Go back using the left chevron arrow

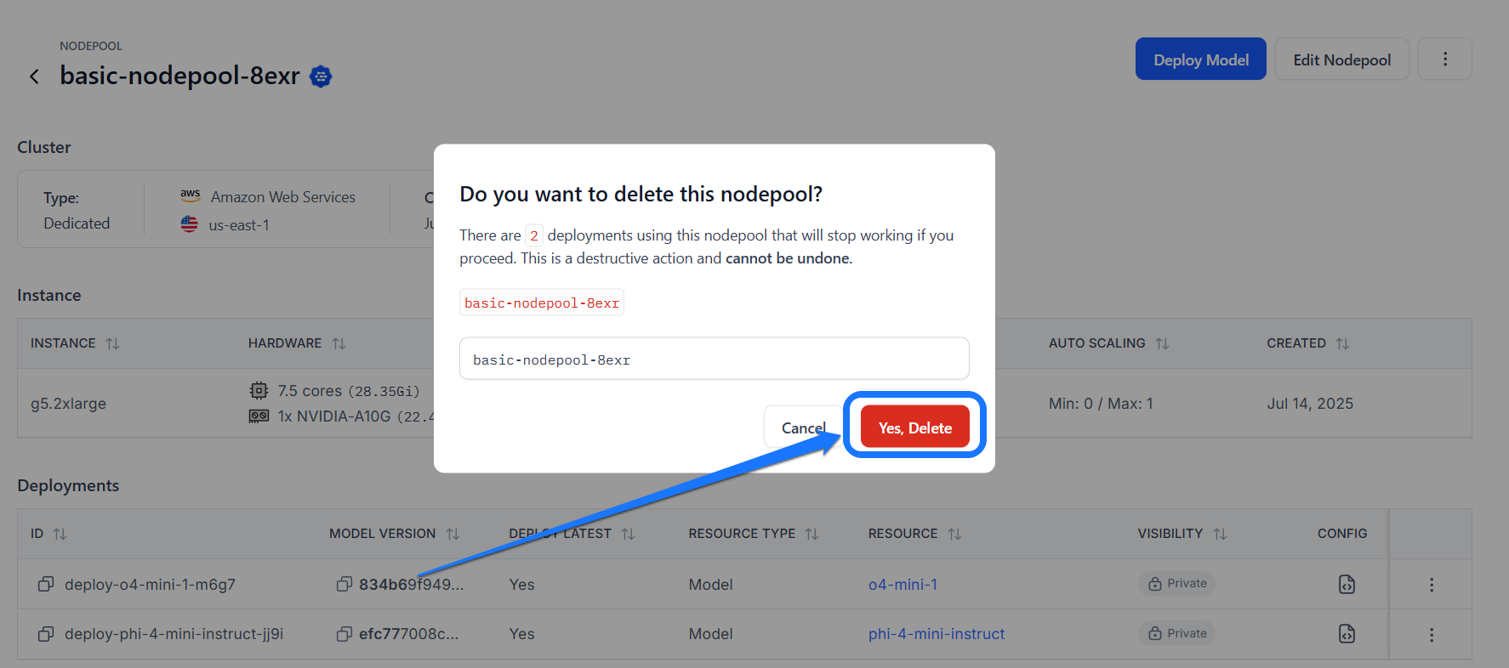click(x=34, y=76)
